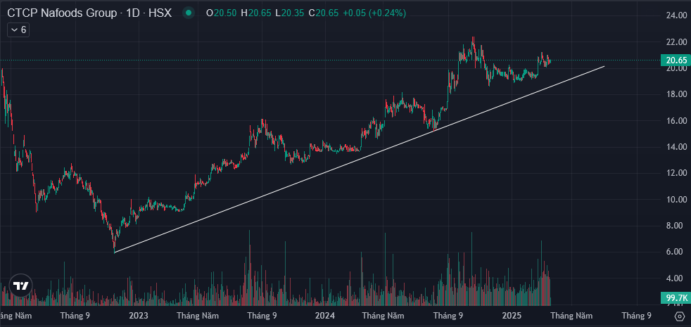Click the green market status indicator
The width and height of the screenshot is (691, 327).
[187, 13]
